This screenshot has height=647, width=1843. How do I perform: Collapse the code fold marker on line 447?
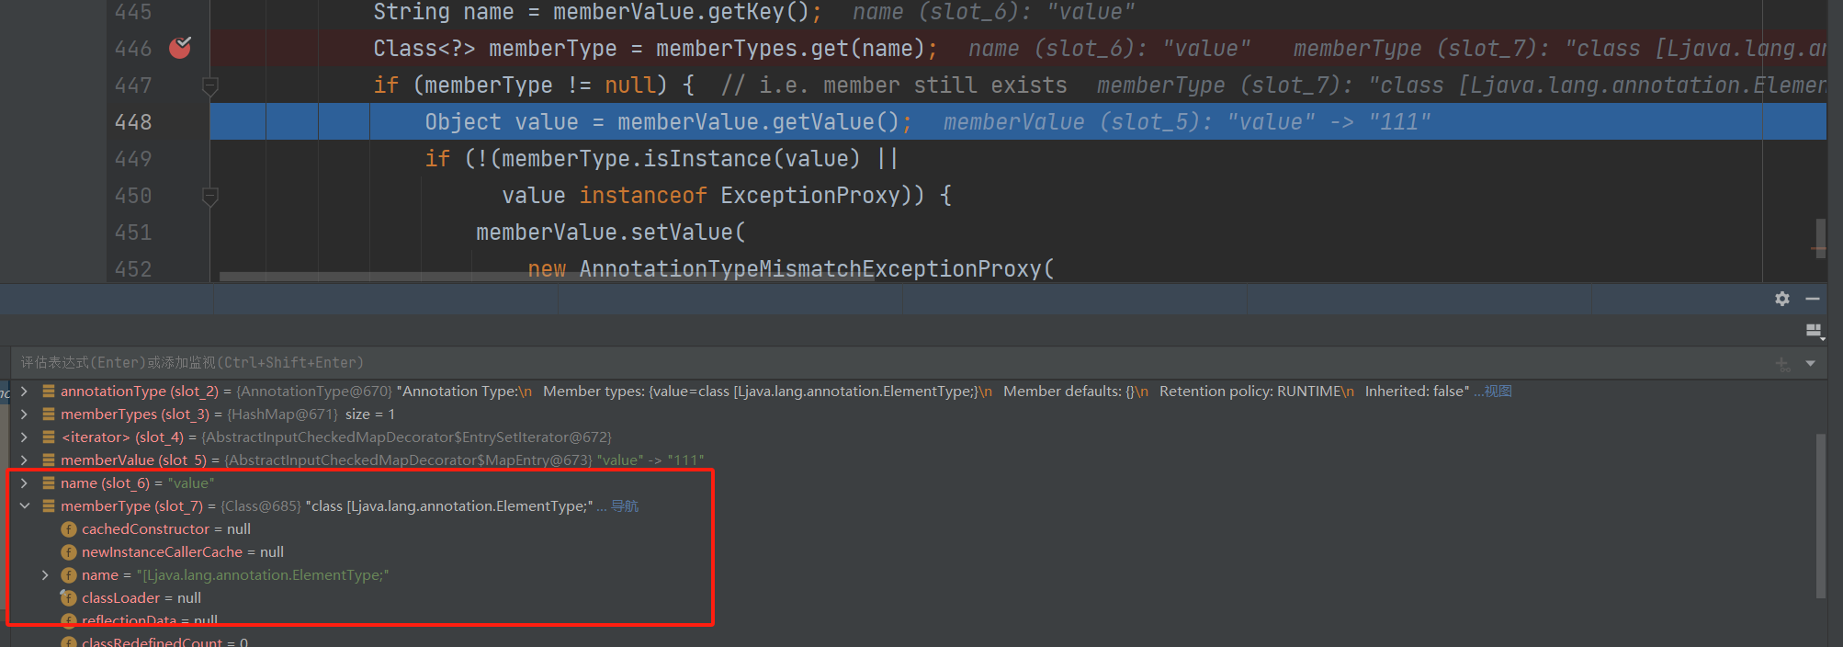click(x=209, y=86)
